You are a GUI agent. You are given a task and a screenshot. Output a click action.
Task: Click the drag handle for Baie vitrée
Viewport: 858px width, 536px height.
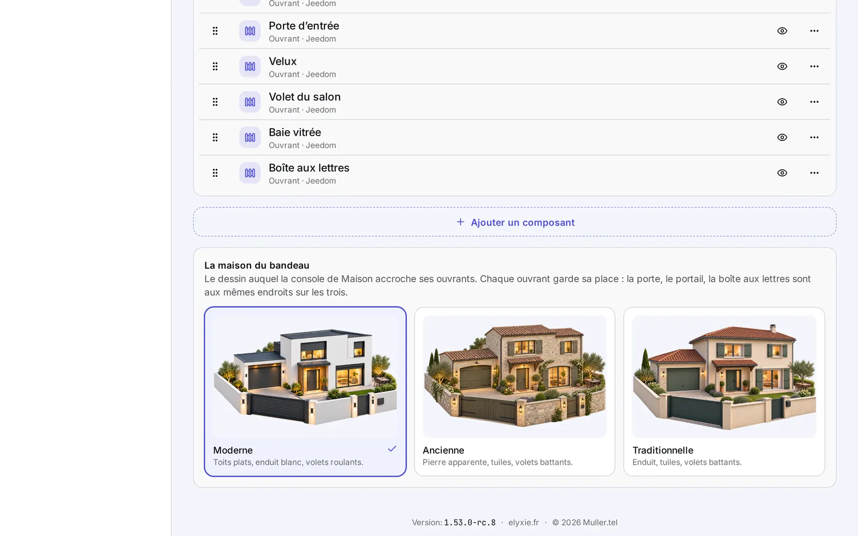point(215,137)
